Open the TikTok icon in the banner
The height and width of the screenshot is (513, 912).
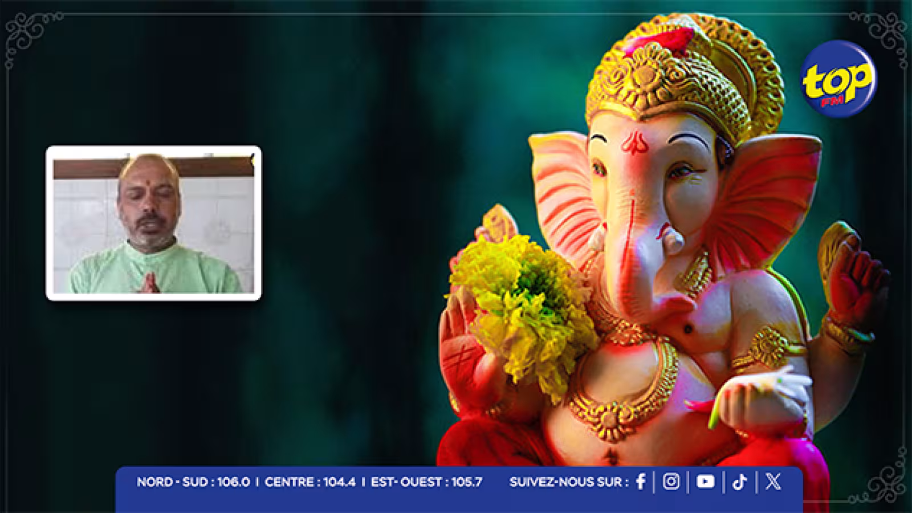click(x=740, y=482)
